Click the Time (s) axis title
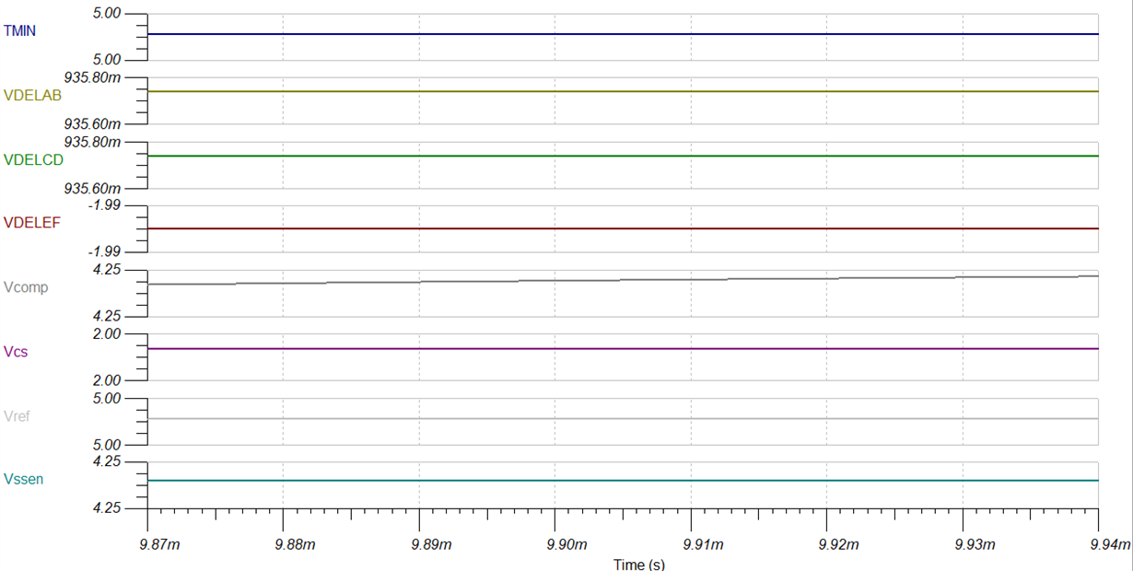The image size is (1133, 571). click(x=638, y=564)
